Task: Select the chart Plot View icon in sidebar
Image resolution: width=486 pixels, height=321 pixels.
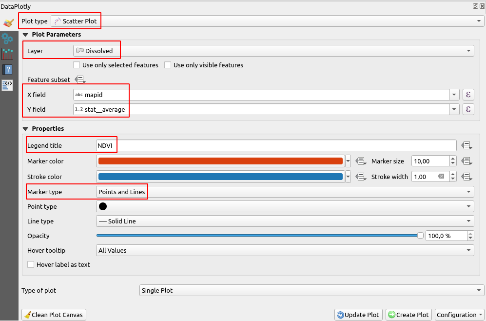Action: 7,54
